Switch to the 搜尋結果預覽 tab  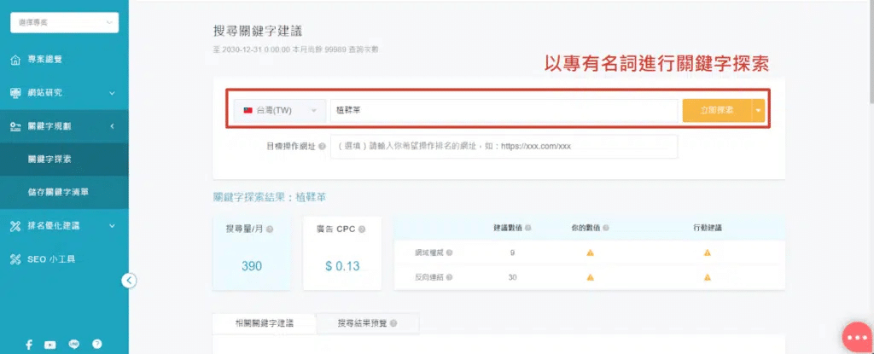tap(367, 323)
